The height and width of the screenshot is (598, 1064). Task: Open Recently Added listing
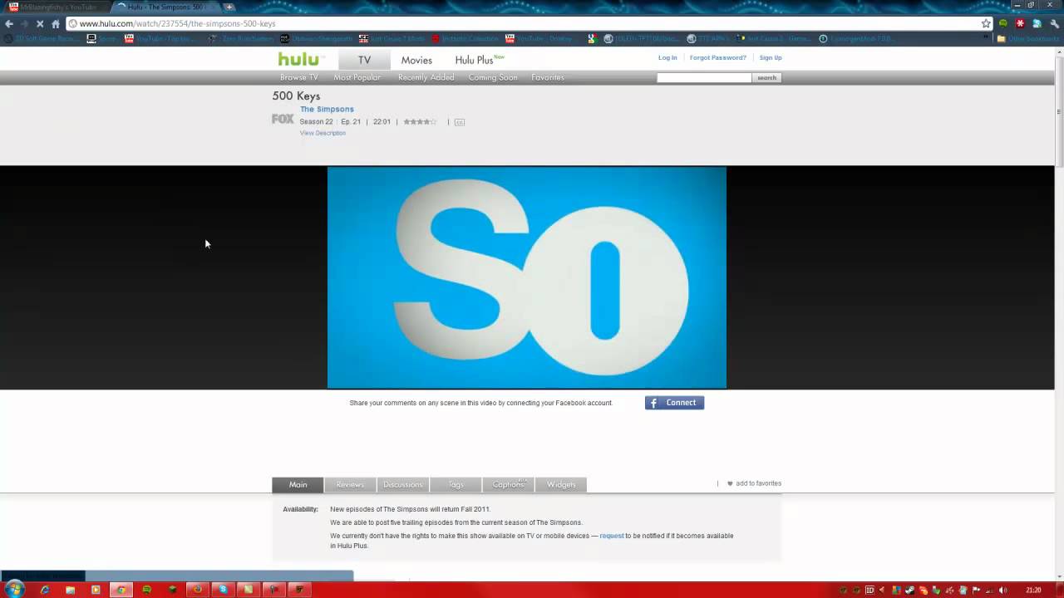point(426,77)
